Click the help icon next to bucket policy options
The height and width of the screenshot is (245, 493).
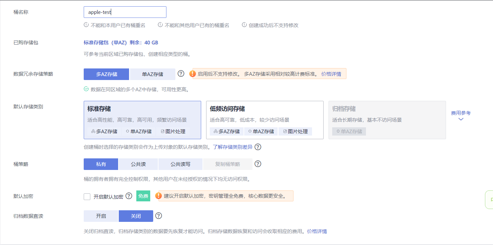(x=258, y=164)
